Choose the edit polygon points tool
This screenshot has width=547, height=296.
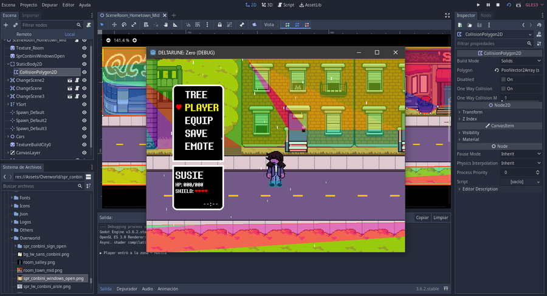(297, 25)
